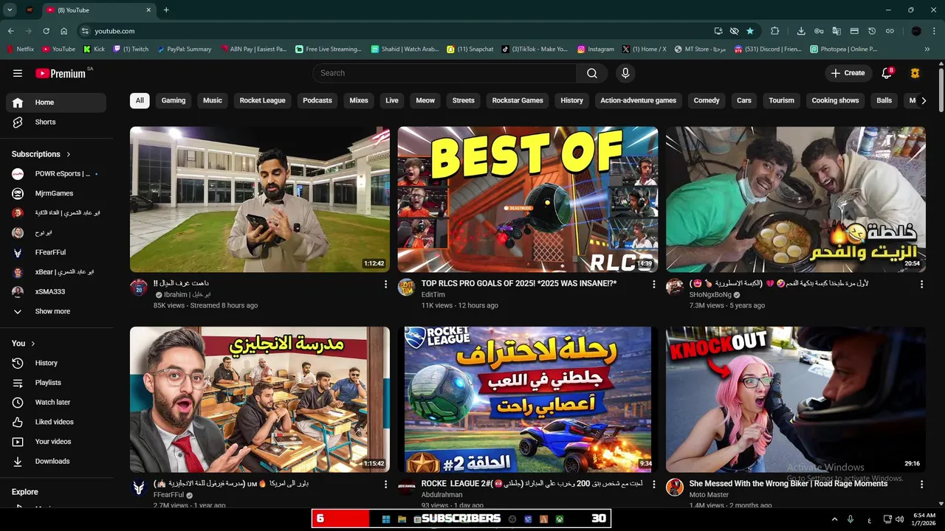Open Watch later in the sidebar
The width and height of the screenshot is (945, 531).
56,402
